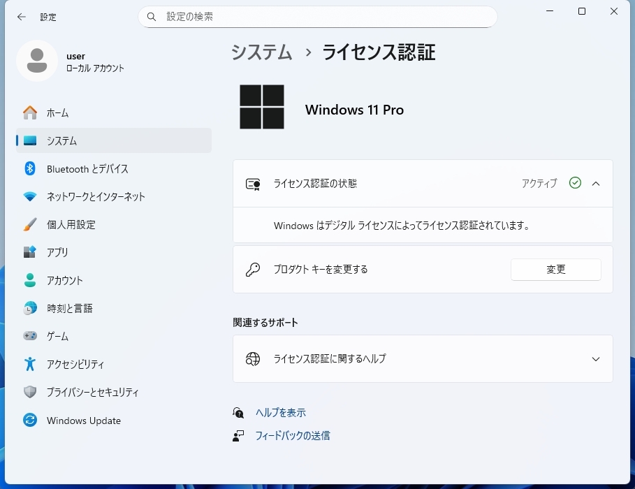
Task: Go to 個人用設定 page
Action: click(x=114, y=224)
